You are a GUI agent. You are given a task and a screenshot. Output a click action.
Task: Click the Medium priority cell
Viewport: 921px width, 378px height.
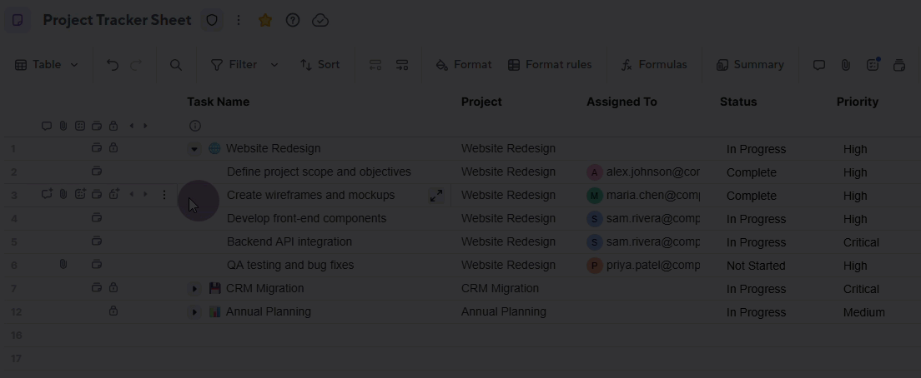pyautogui.click(x=863, y=313)
